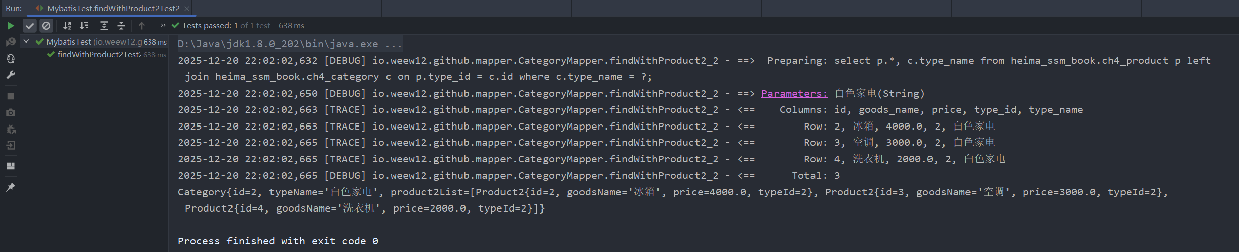Click the Parameters link in console

pyautogui.click(x=794, y=93)
